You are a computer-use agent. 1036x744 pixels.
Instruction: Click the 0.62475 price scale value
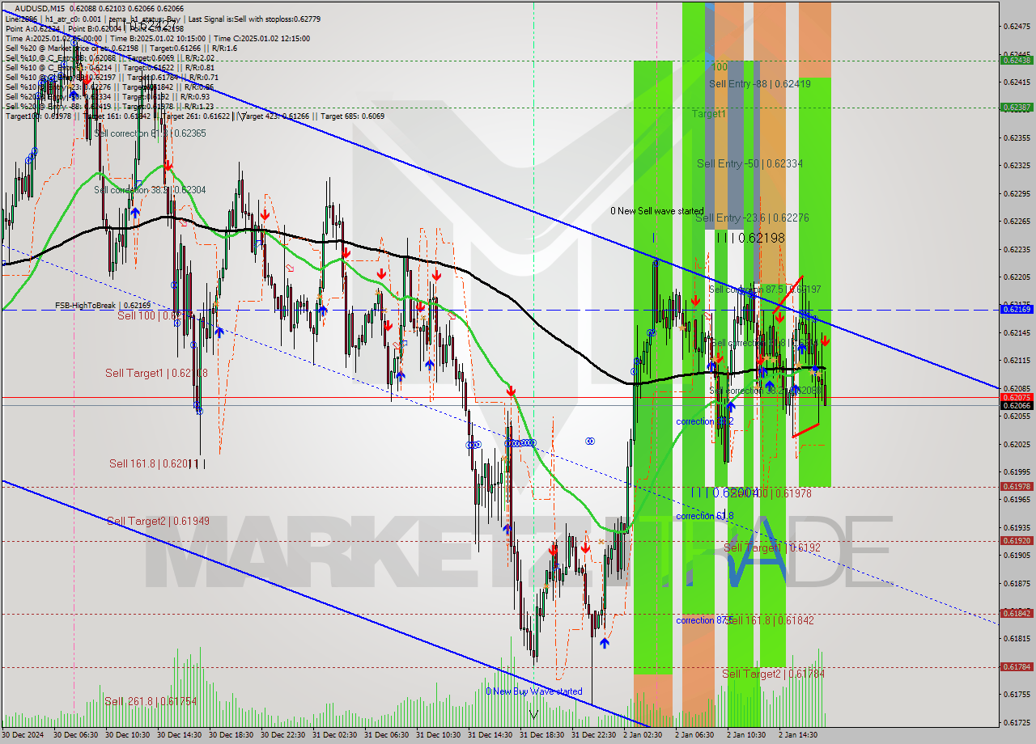[x=1016, y=27]
